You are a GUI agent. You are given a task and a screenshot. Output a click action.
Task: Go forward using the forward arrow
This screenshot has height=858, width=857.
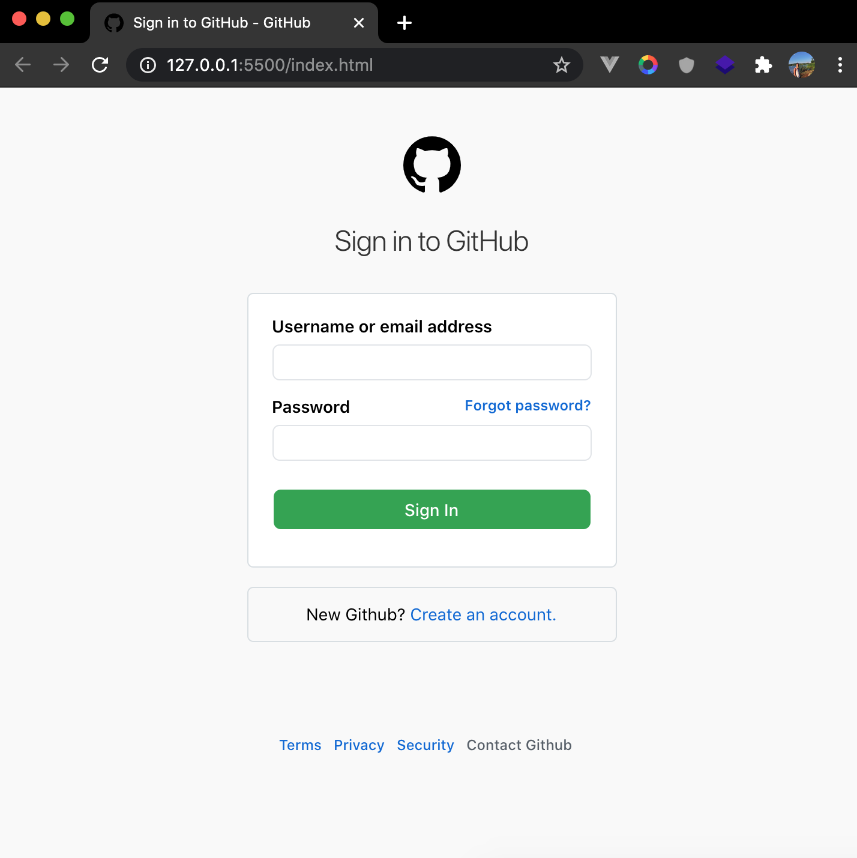61,65
